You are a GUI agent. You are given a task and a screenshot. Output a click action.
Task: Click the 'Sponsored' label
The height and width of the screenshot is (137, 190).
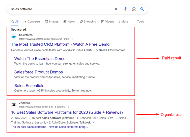(18, 30)
